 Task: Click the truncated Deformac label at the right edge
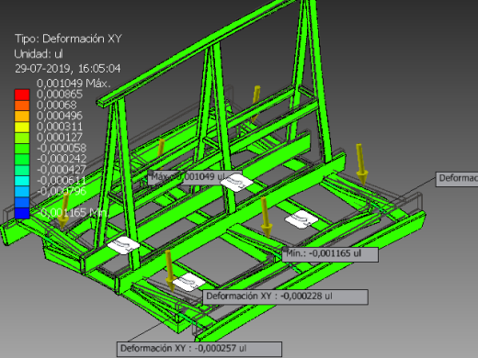coord(457,179)
